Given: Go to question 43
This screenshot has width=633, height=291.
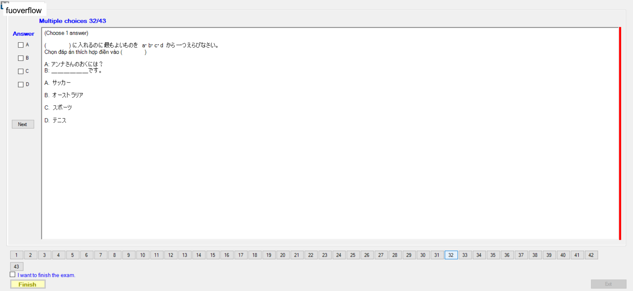Looking at the screenshot, I should point(16,267).
